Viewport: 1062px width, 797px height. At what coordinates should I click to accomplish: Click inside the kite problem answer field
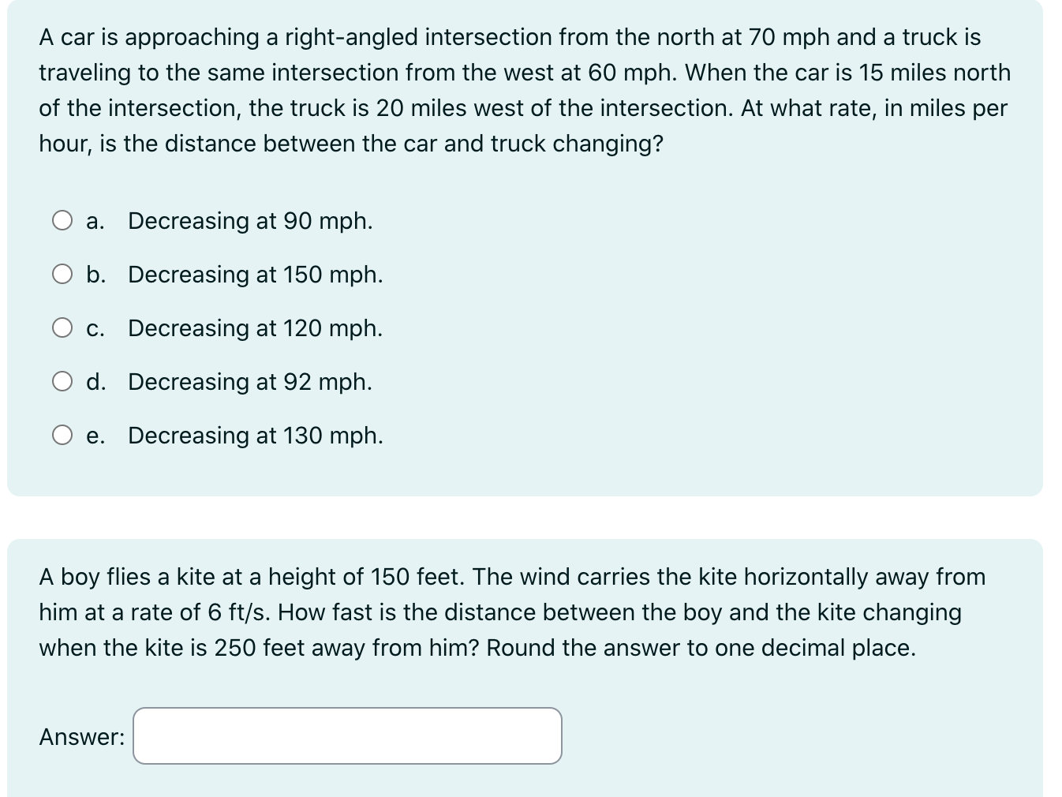347,735
